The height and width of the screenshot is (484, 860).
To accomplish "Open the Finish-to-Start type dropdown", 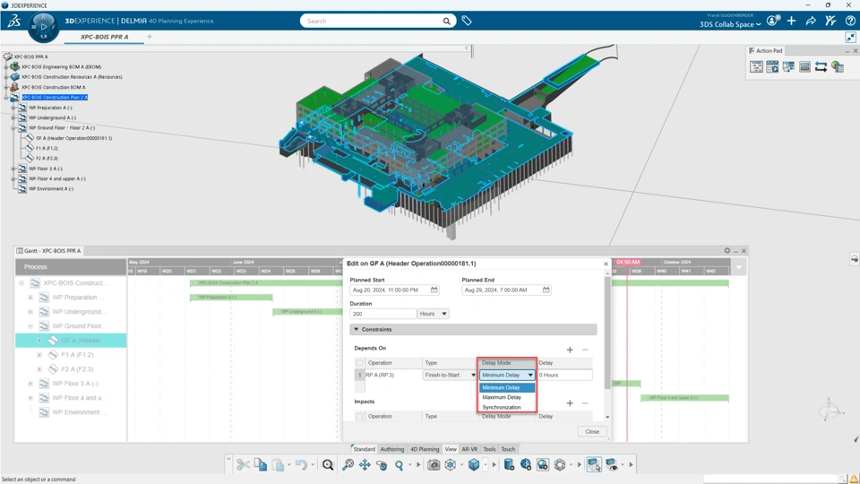I will pos(450,375).
